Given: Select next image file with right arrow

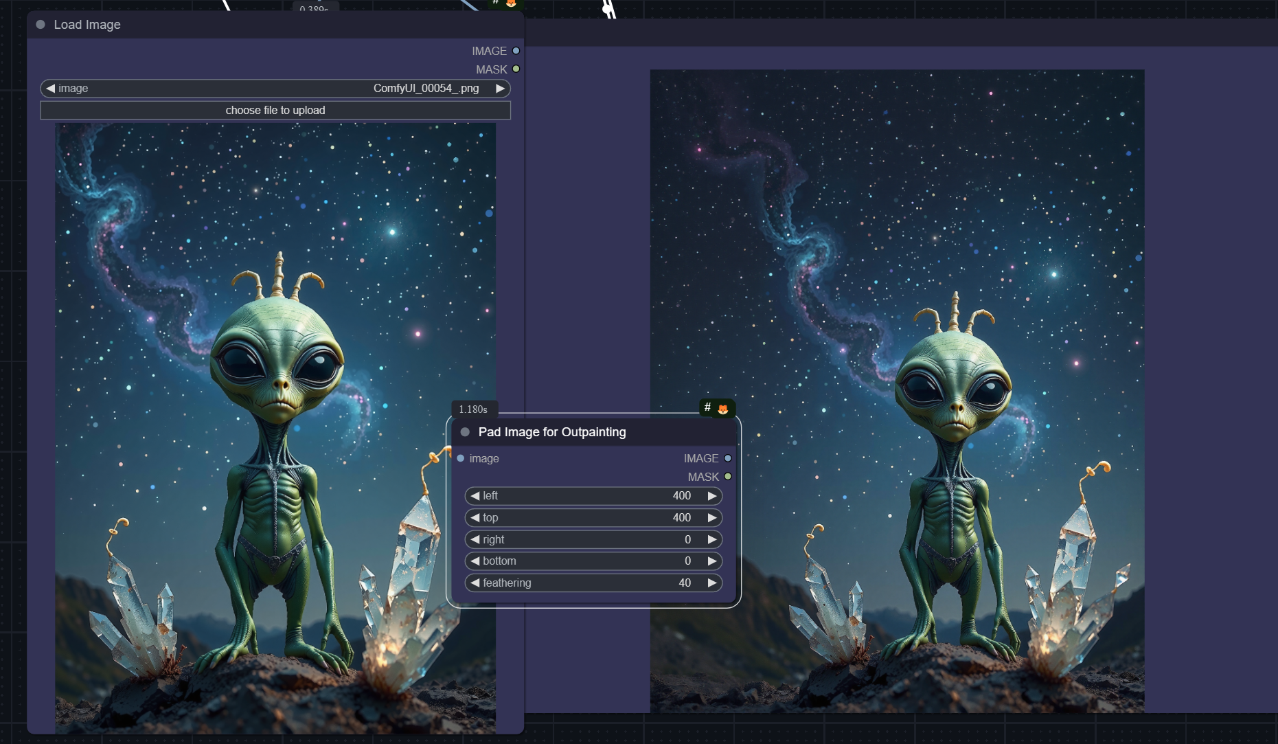Looking at the screenshot, I should pyautogui.click(x=501, y=89).
